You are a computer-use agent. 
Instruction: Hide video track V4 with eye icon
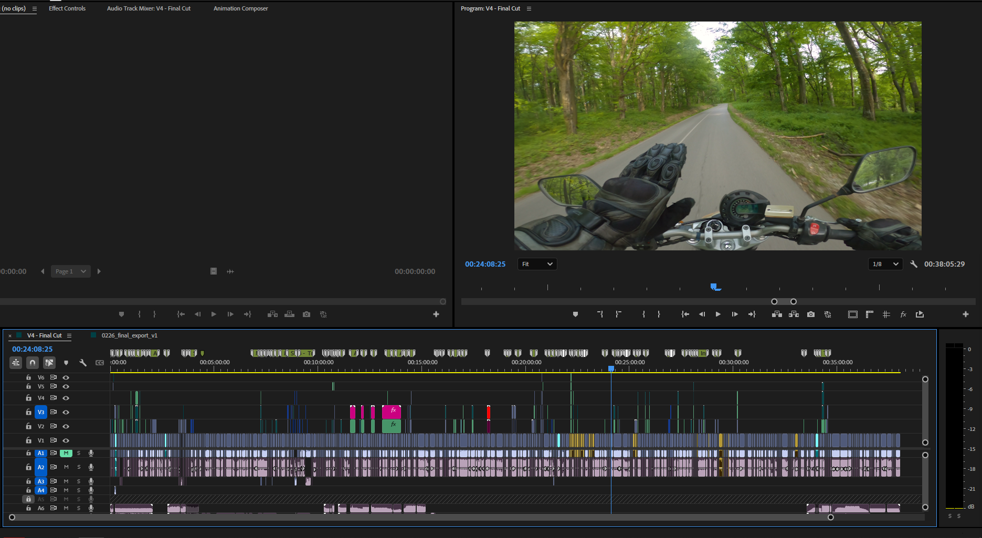pyautogui.click(x=66, y=398)
